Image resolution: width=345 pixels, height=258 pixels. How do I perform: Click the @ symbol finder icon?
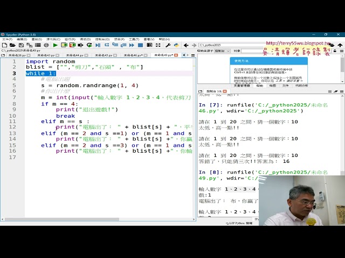pos(46,45)
